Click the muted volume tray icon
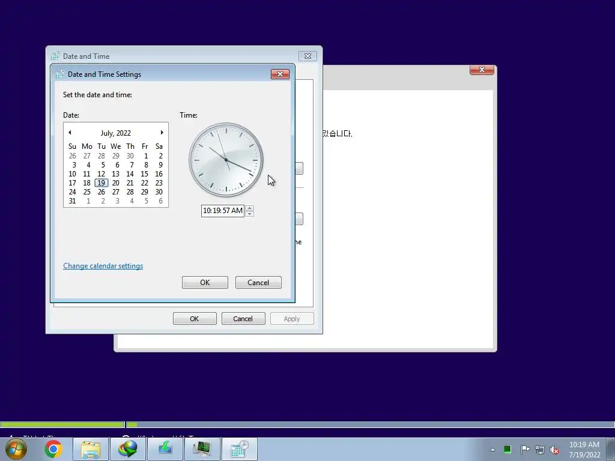615x461 pixels. tap(554, 450)
